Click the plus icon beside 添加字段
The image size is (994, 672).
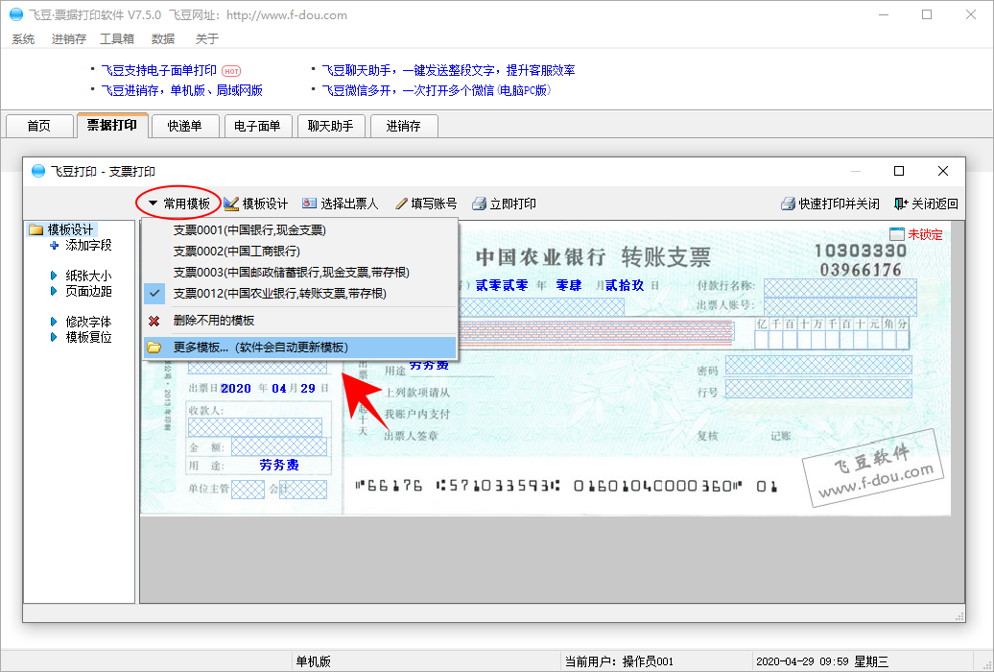click(54, 246)
